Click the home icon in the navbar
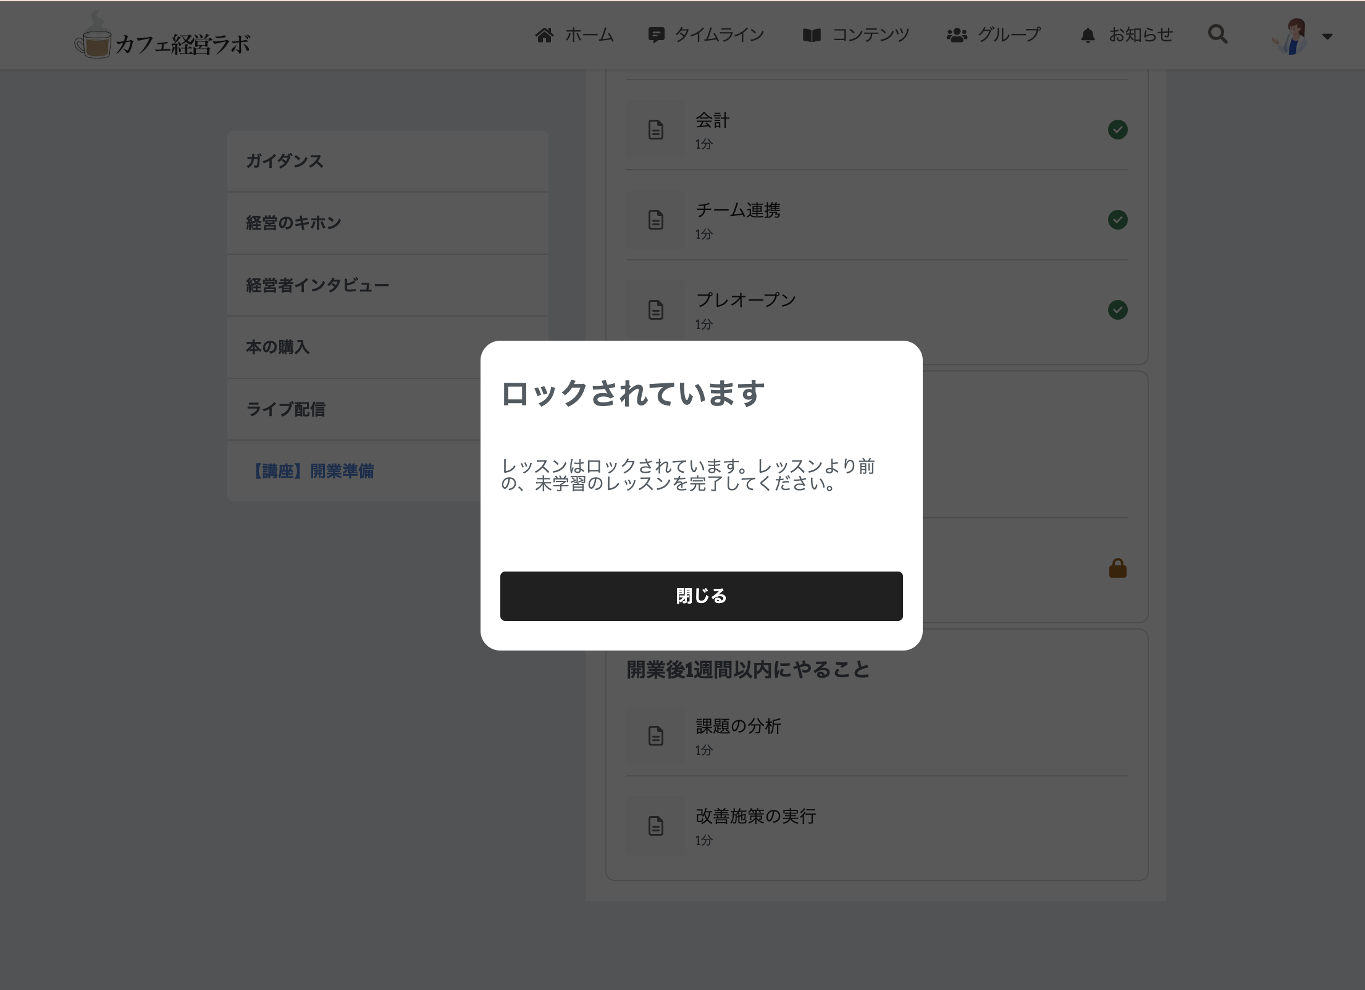The height and width of the screenshot is (990, 1365). [x=544, y=35]
